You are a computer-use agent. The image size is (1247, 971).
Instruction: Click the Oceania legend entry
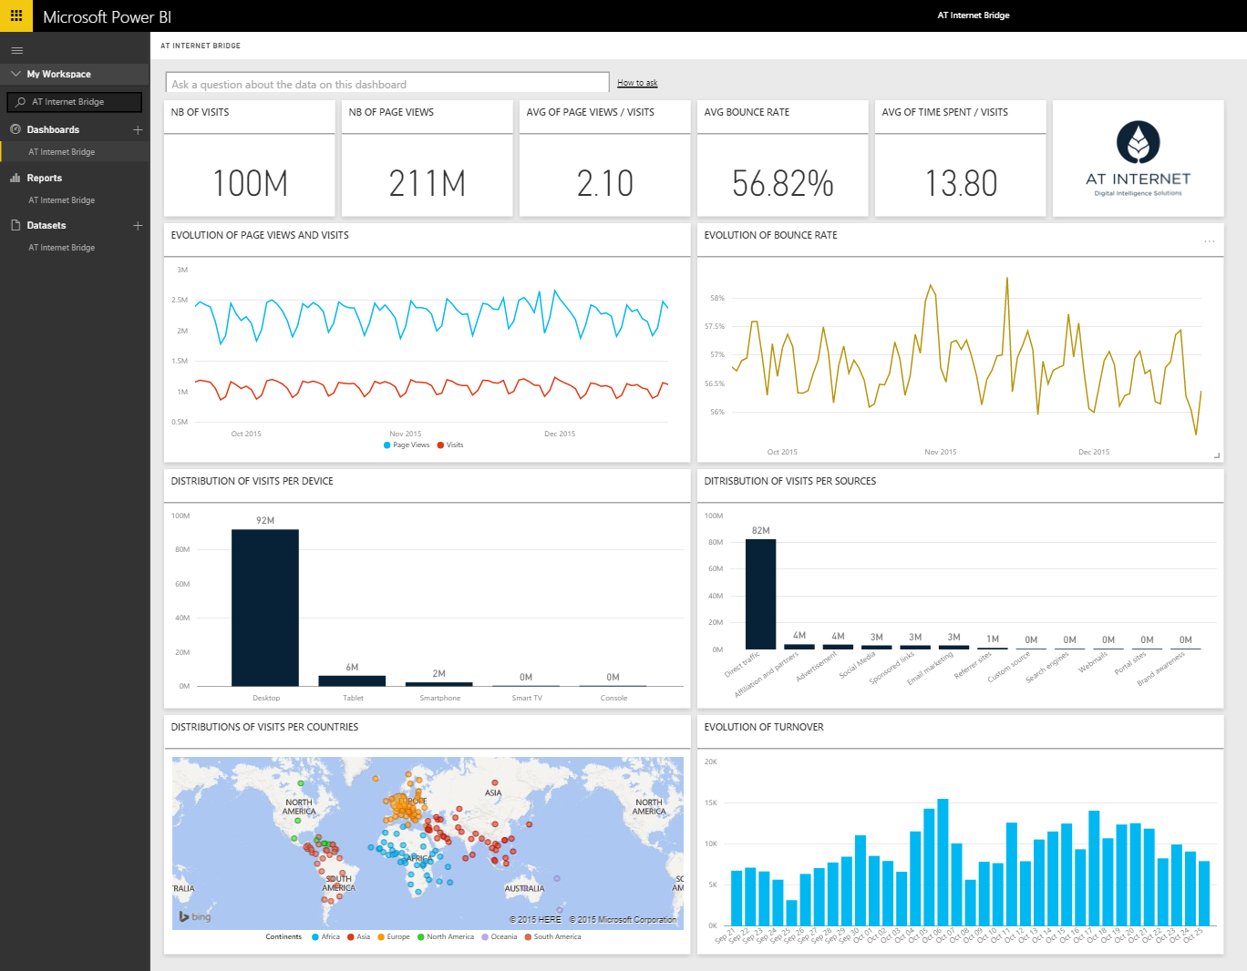500,936
